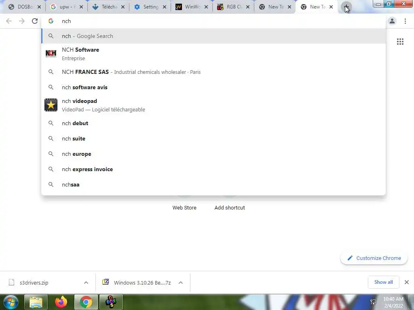The image size is (414, 310).
Task: Reload the current page
Action: coord(35,21)
